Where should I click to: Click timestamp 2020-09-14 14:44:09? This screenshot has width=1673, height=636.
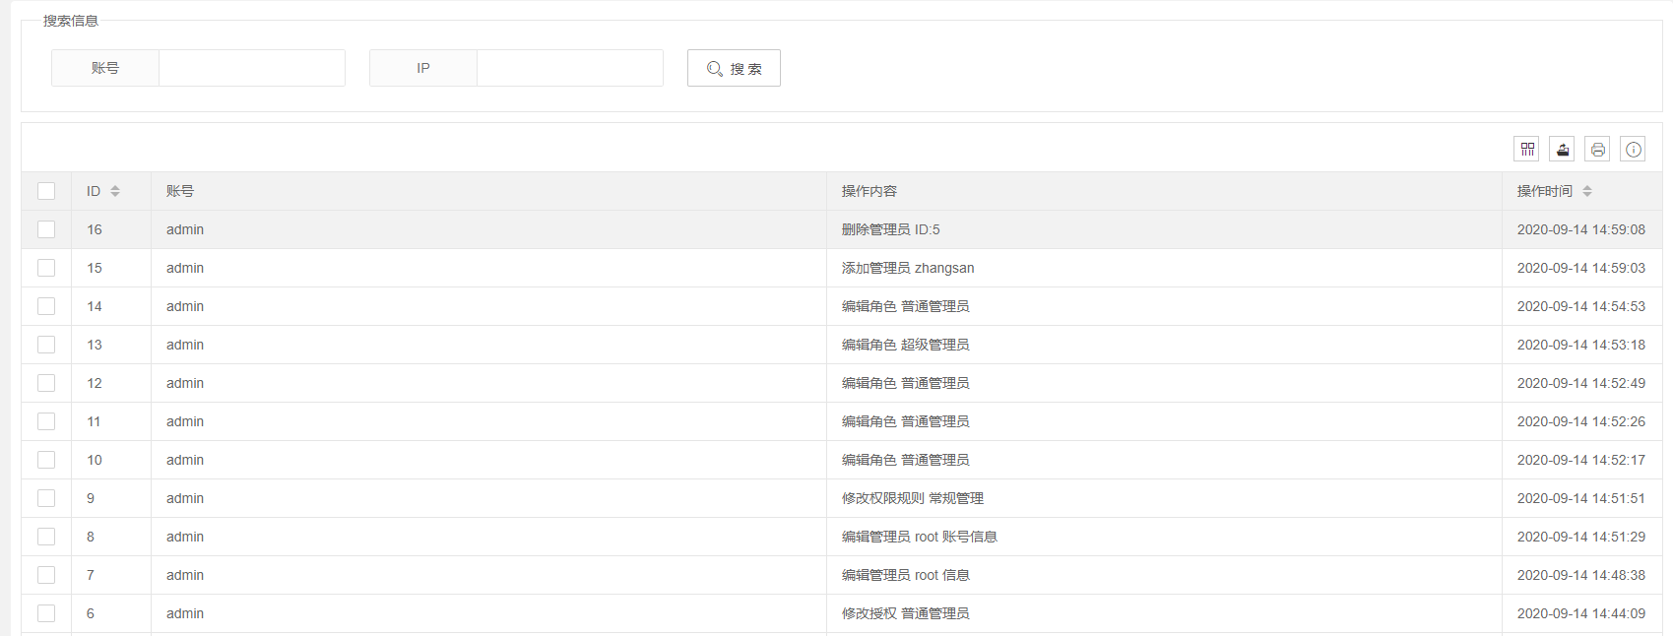point(1580,613)
